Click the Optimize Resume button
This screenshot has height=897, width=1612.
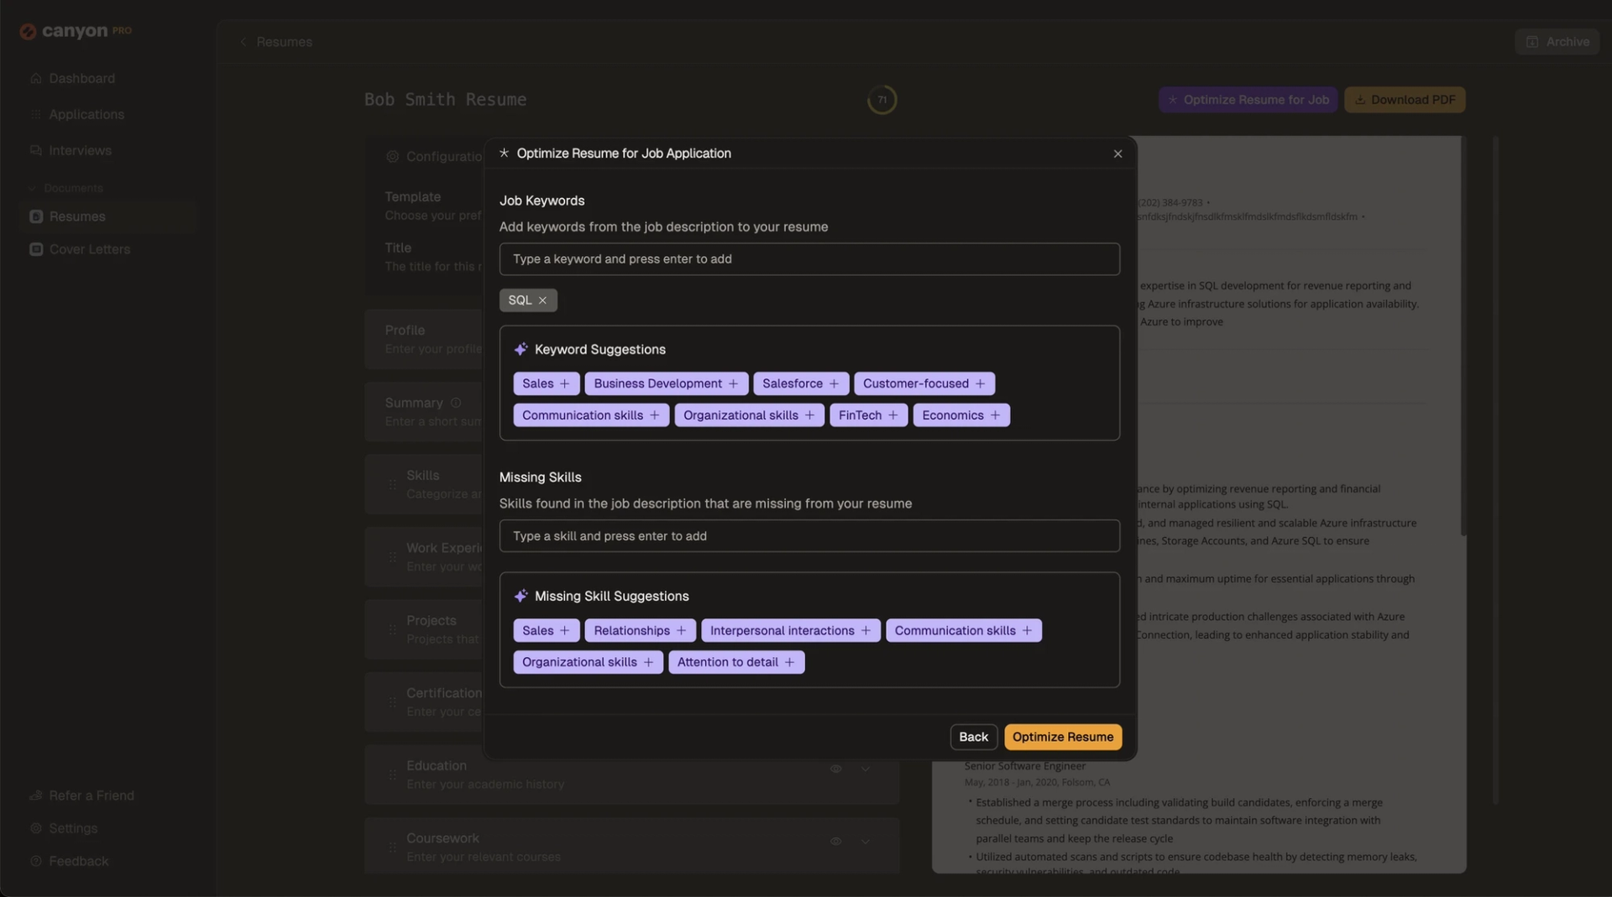[x=1063, y=737]
